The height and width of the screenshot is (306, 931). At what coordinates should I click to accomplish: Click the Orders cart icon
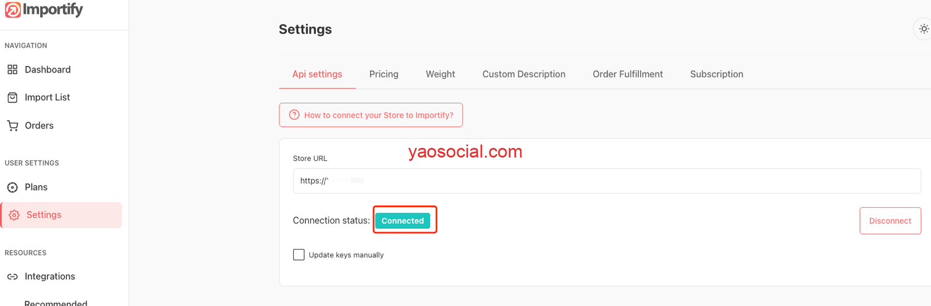click(x=12, y=125)
